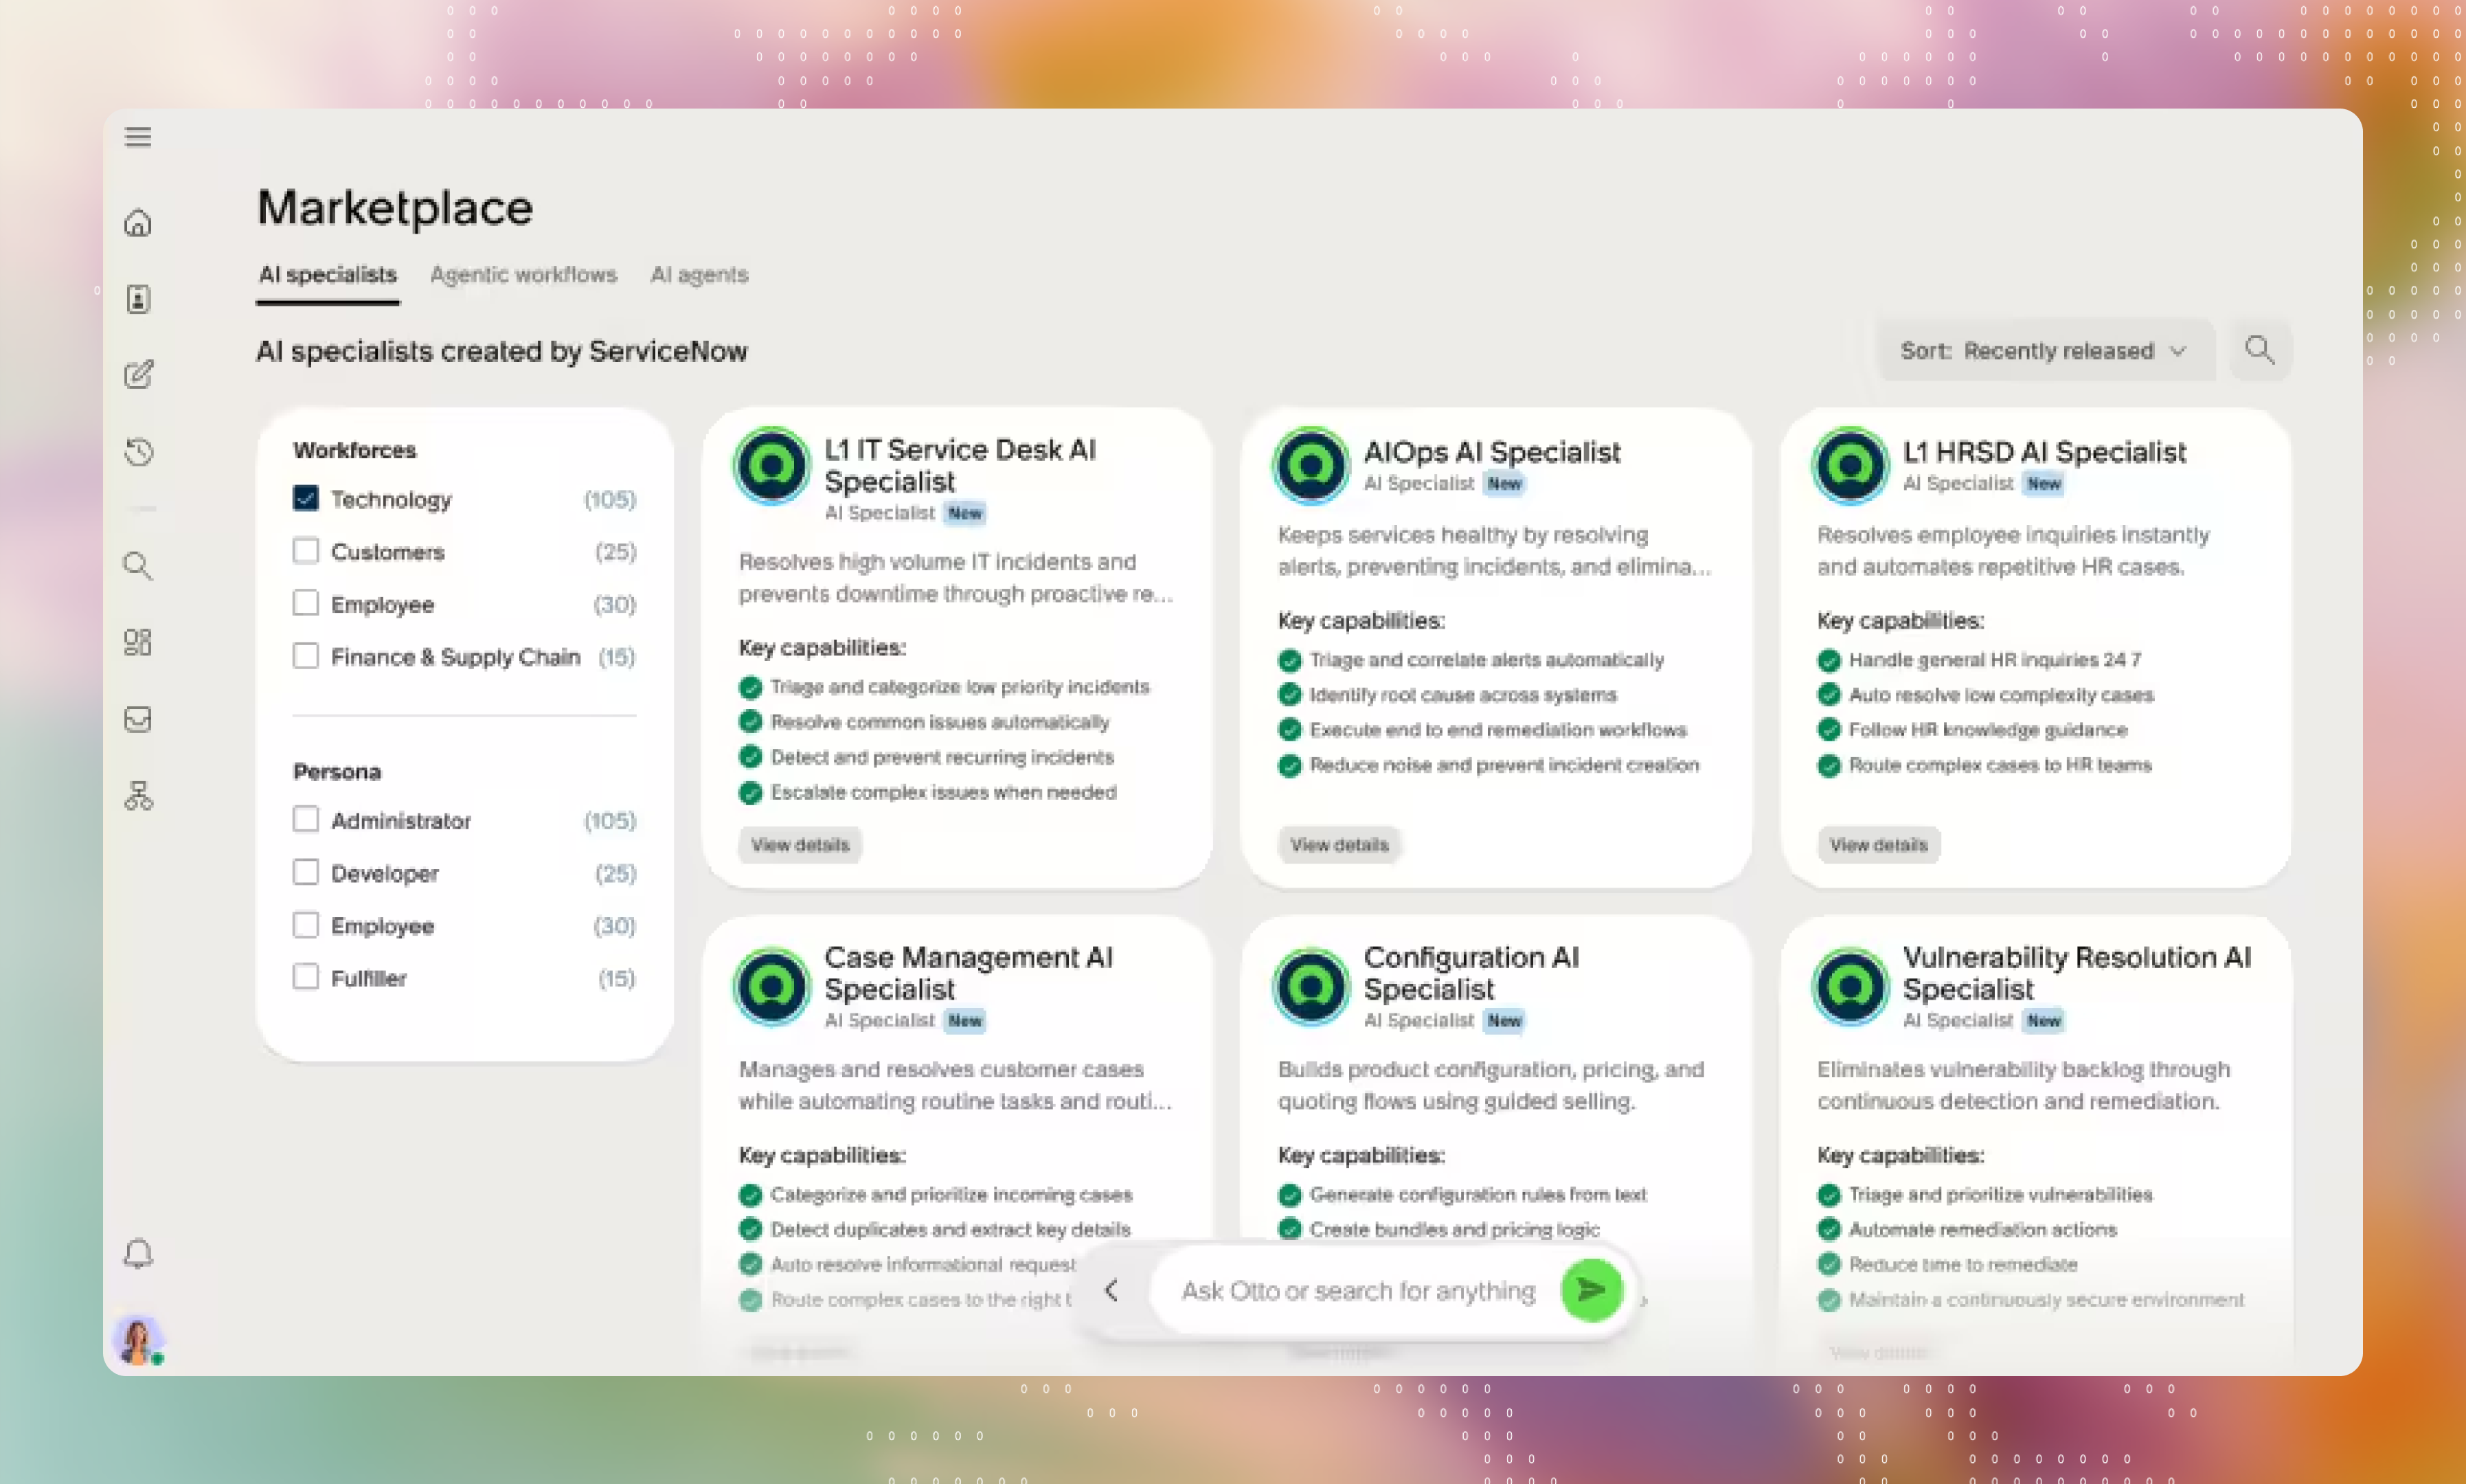The image size is (2466, 1484).
Task: Switch to the AI agents tab
Action: tap(700, 275)
